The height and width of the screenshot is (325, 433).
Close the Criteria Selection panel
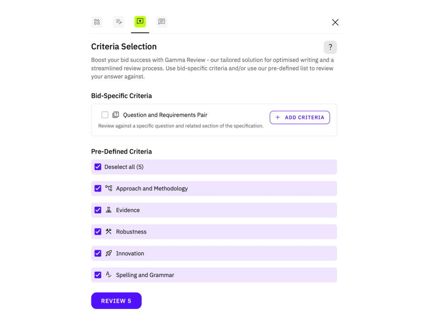click(335, 22)
